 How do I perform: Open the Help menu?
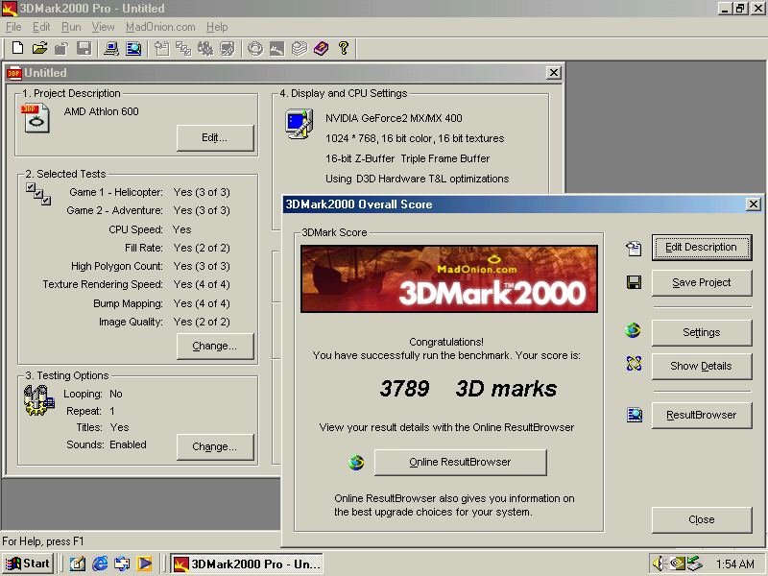pos(217,27)
